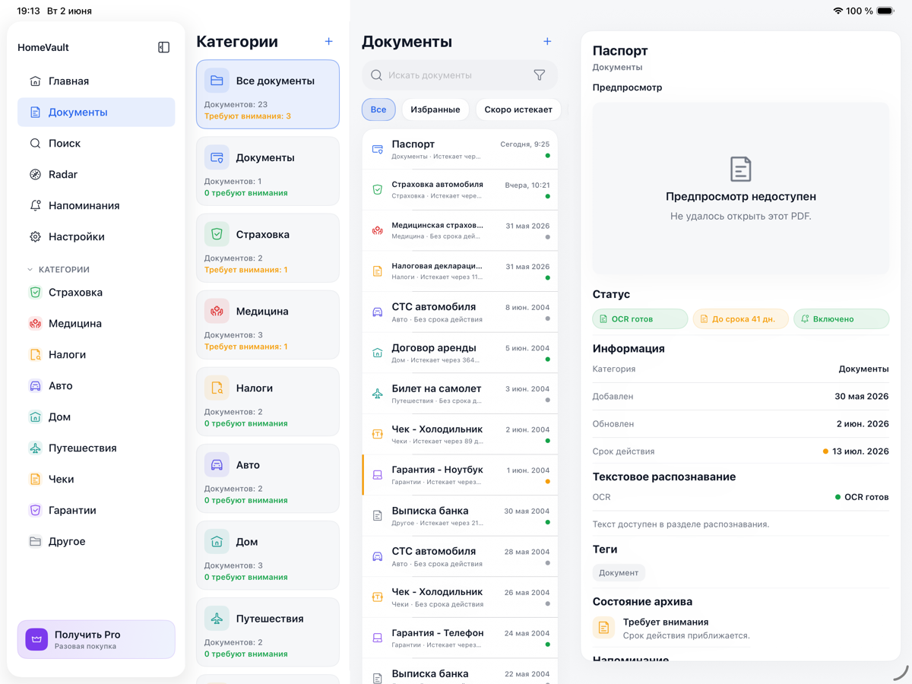
Task: Click the Билет на самолет airplane icon
Action: [x=378, y=394]
